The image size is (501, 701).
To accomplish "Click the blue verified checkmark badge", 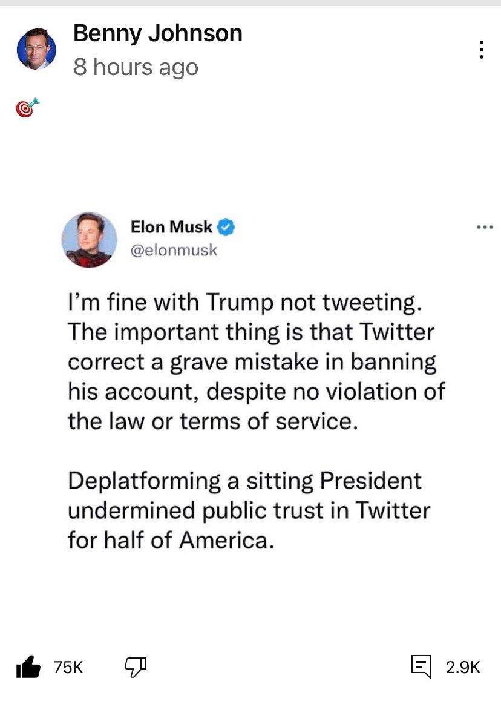I will click(x=226, y=228).
